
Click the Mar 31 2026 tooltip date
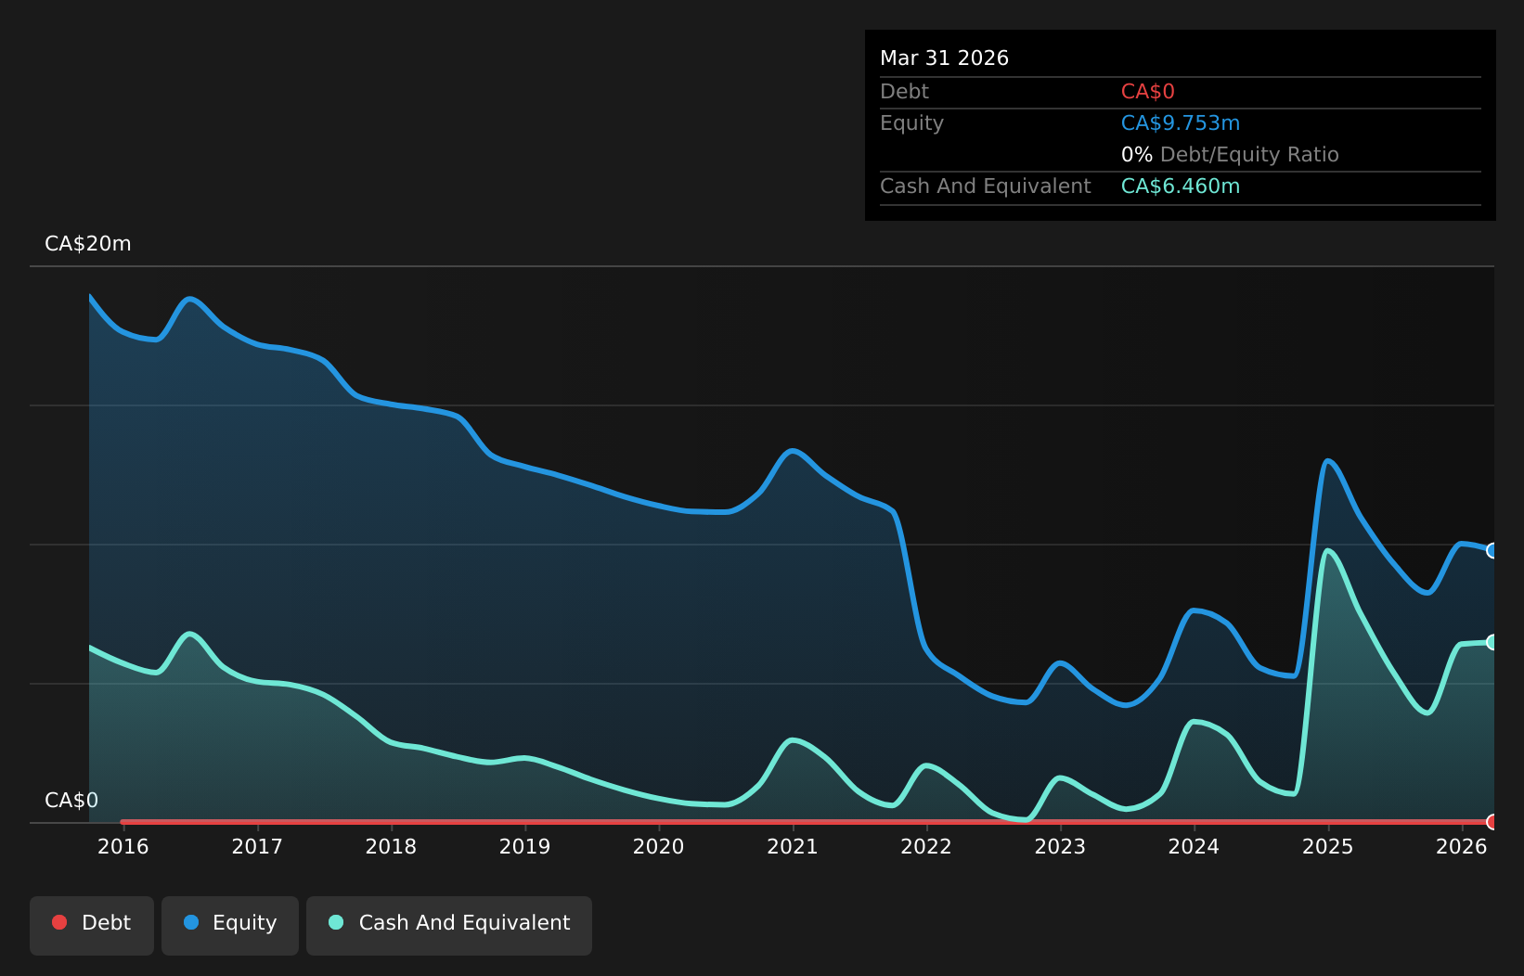tap(944, 58)
